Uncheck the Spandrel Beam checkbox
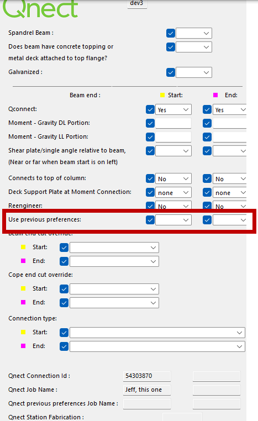 171,33
